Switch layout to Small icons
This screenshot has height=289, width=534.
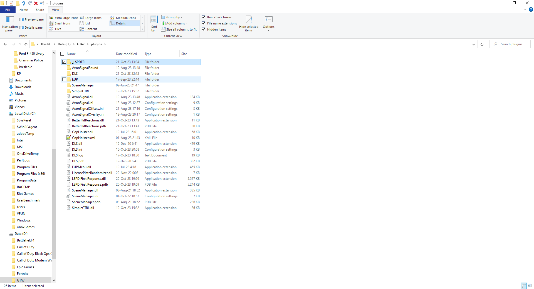[x=60, y=23]
